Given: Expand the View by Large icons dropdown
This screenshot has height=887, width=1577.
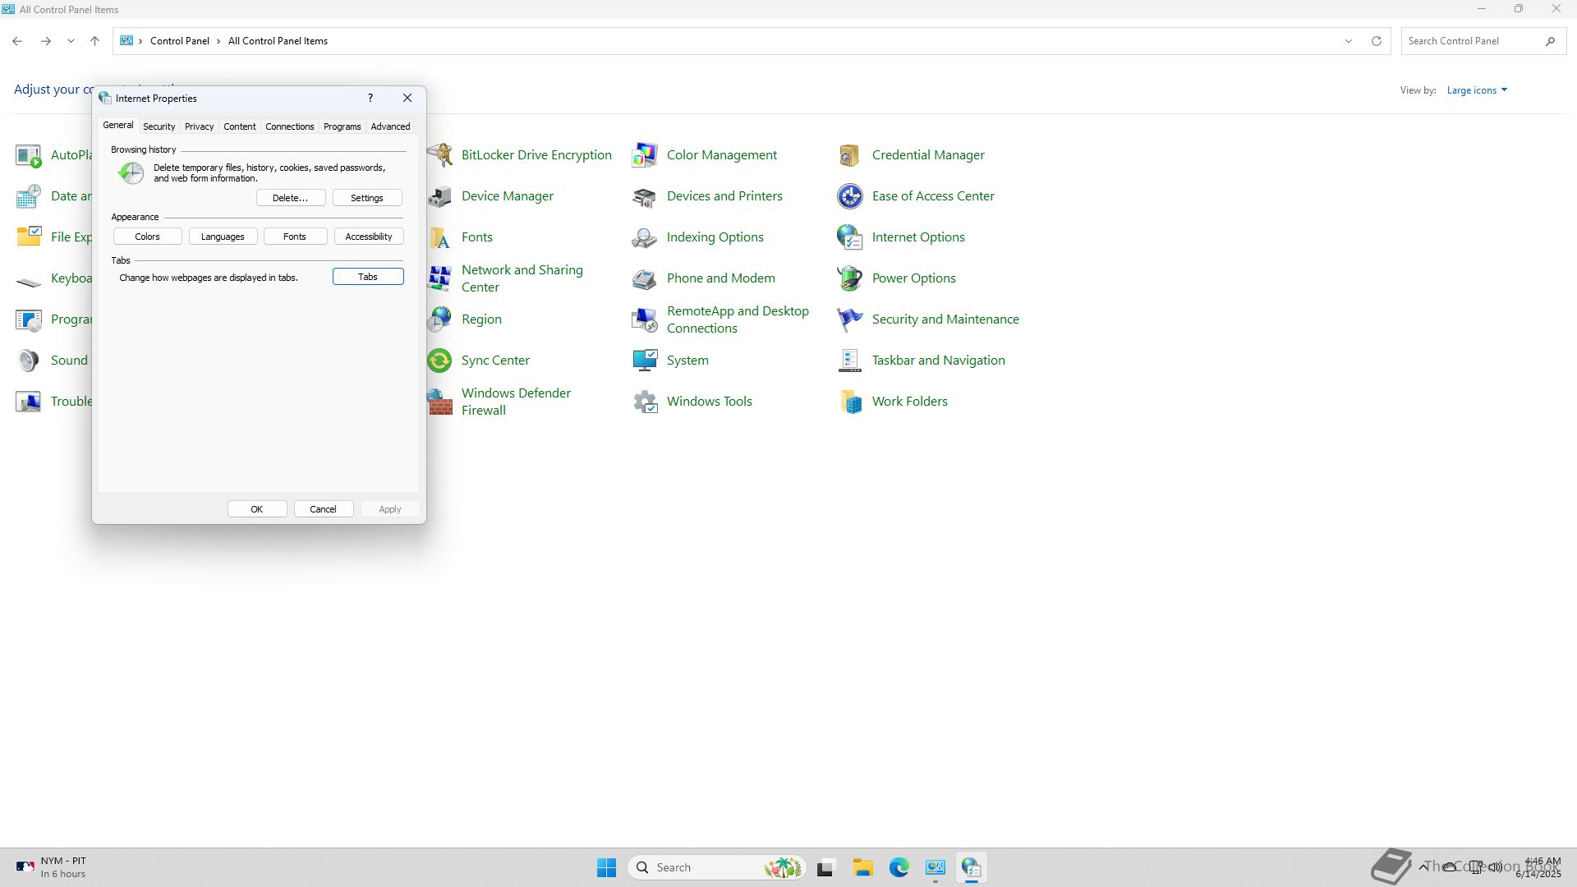Looking at the screenshot, I should coord(1477,90).
